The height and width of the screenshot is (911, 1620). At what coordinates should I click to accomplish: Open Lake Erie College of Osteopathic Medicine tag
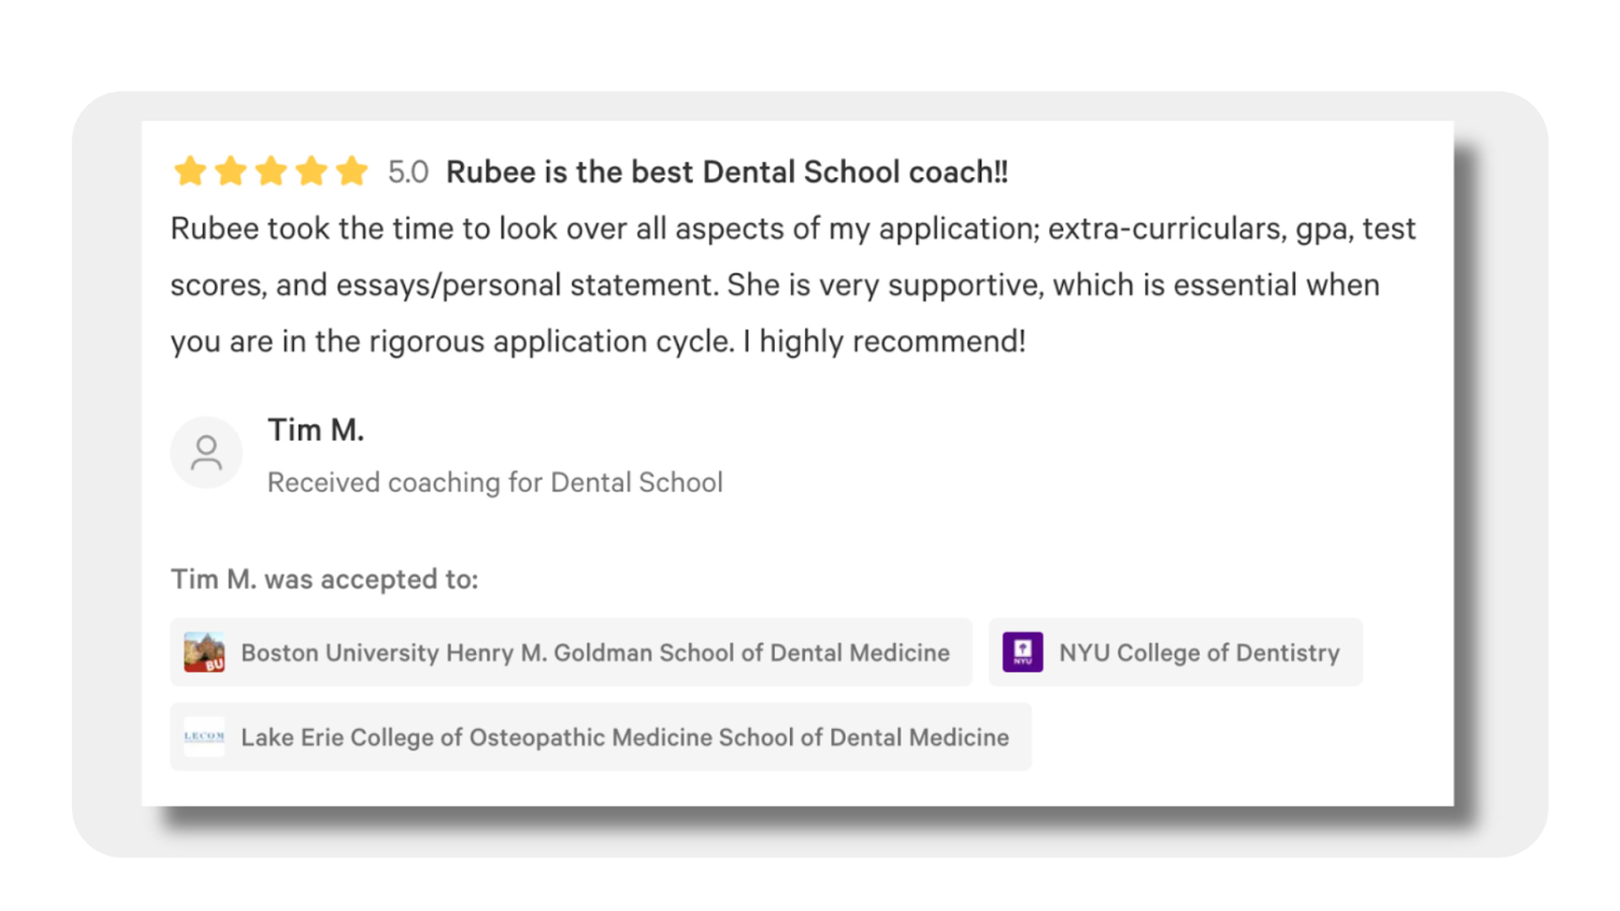[x=624, y=737]
